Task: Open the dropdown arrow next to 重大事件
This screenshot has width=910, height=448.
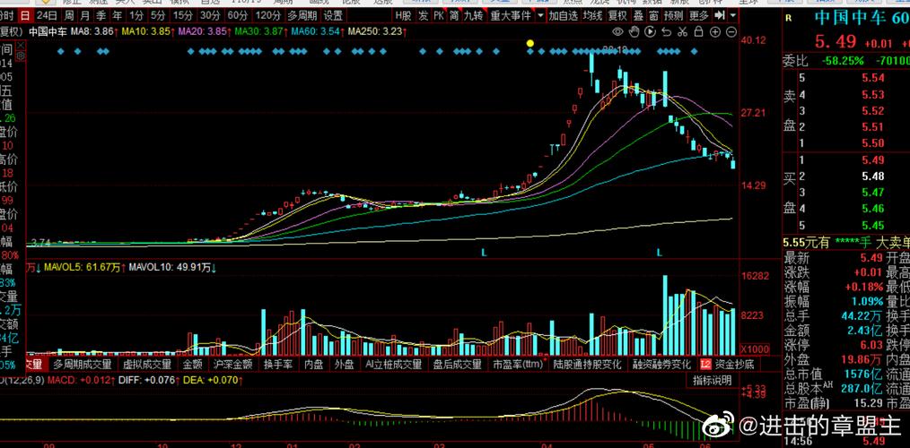Action: point(541,15)
